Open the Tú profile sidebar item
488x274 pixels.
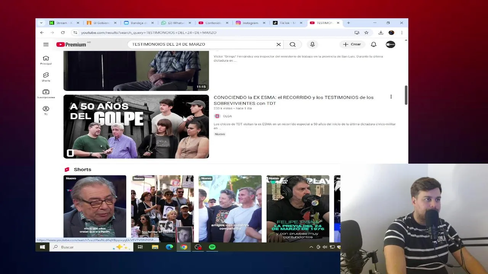coord(46,110)
